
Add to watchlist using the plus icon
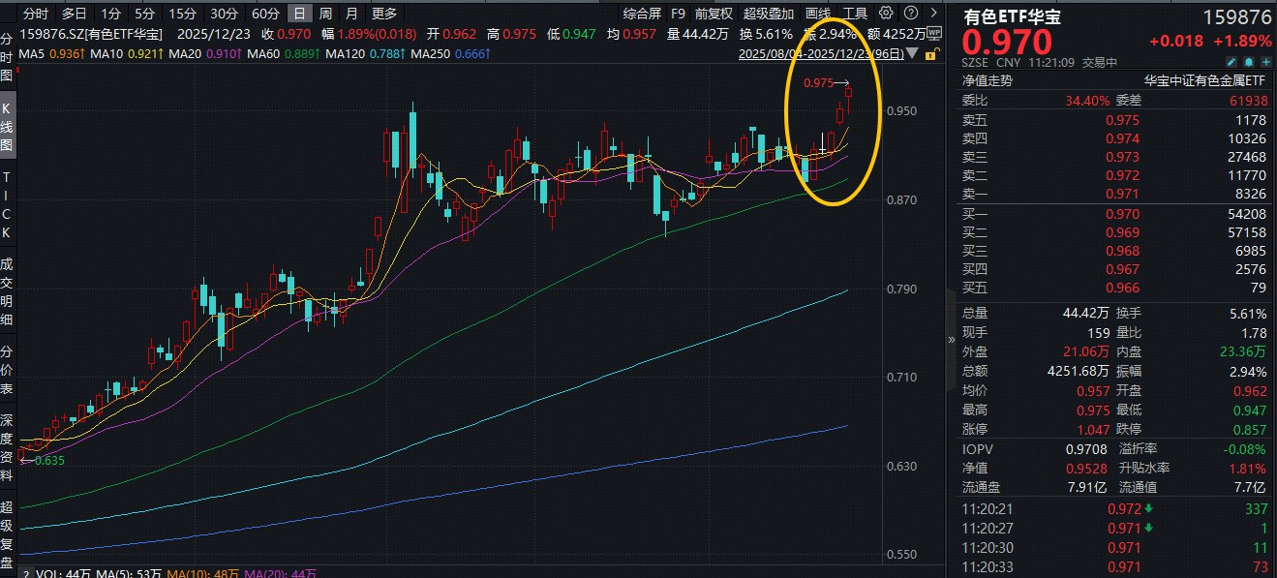[x=1266, y=61]
